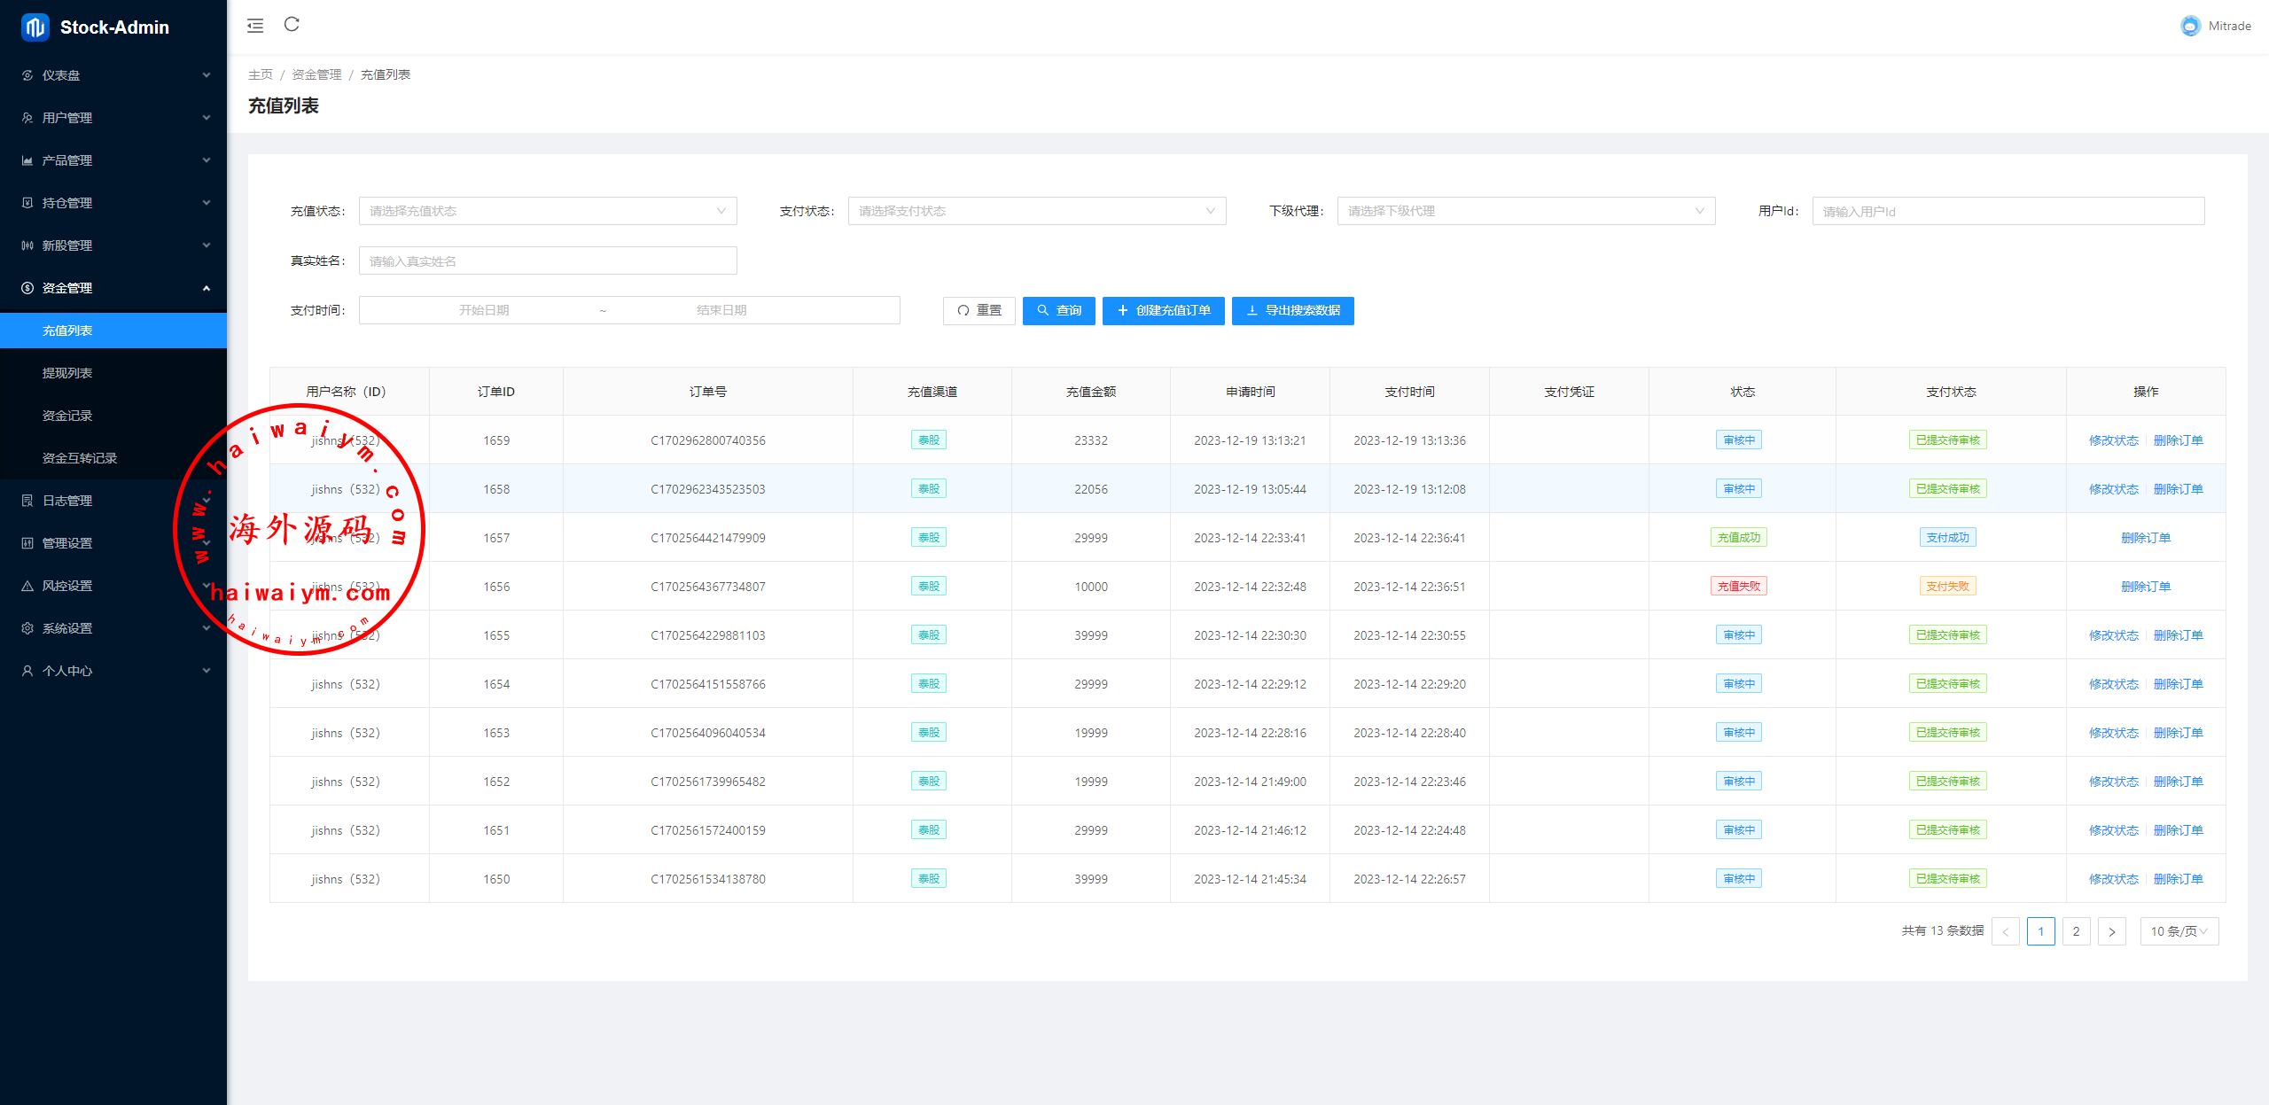Click the 创建充值订单 button
Image resolution: width=2269 pixels, height=1105 pixels.
pos(1163,310)
